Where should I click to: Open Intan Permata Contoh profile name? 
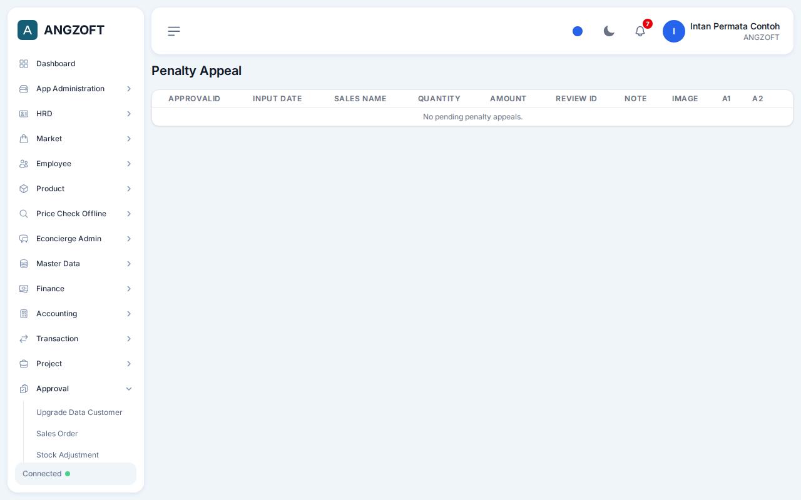point(735,26)
